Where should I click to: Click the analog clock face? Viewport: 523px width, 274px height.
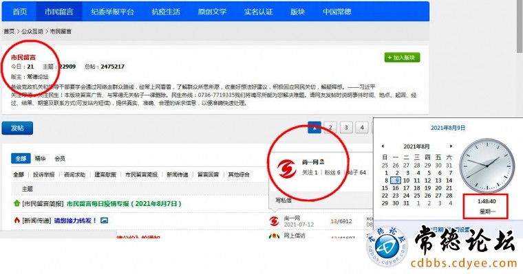(x=487, y=165)
